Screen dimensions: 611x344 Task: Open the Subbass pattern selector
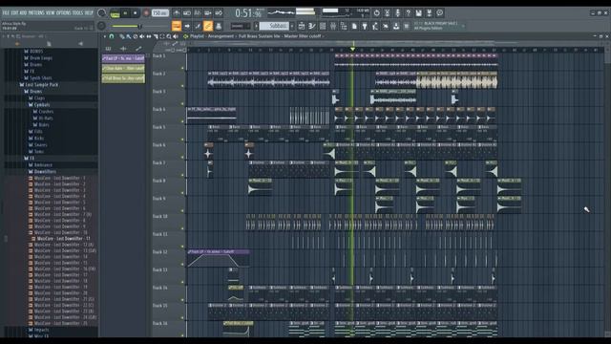pos(274,26)
